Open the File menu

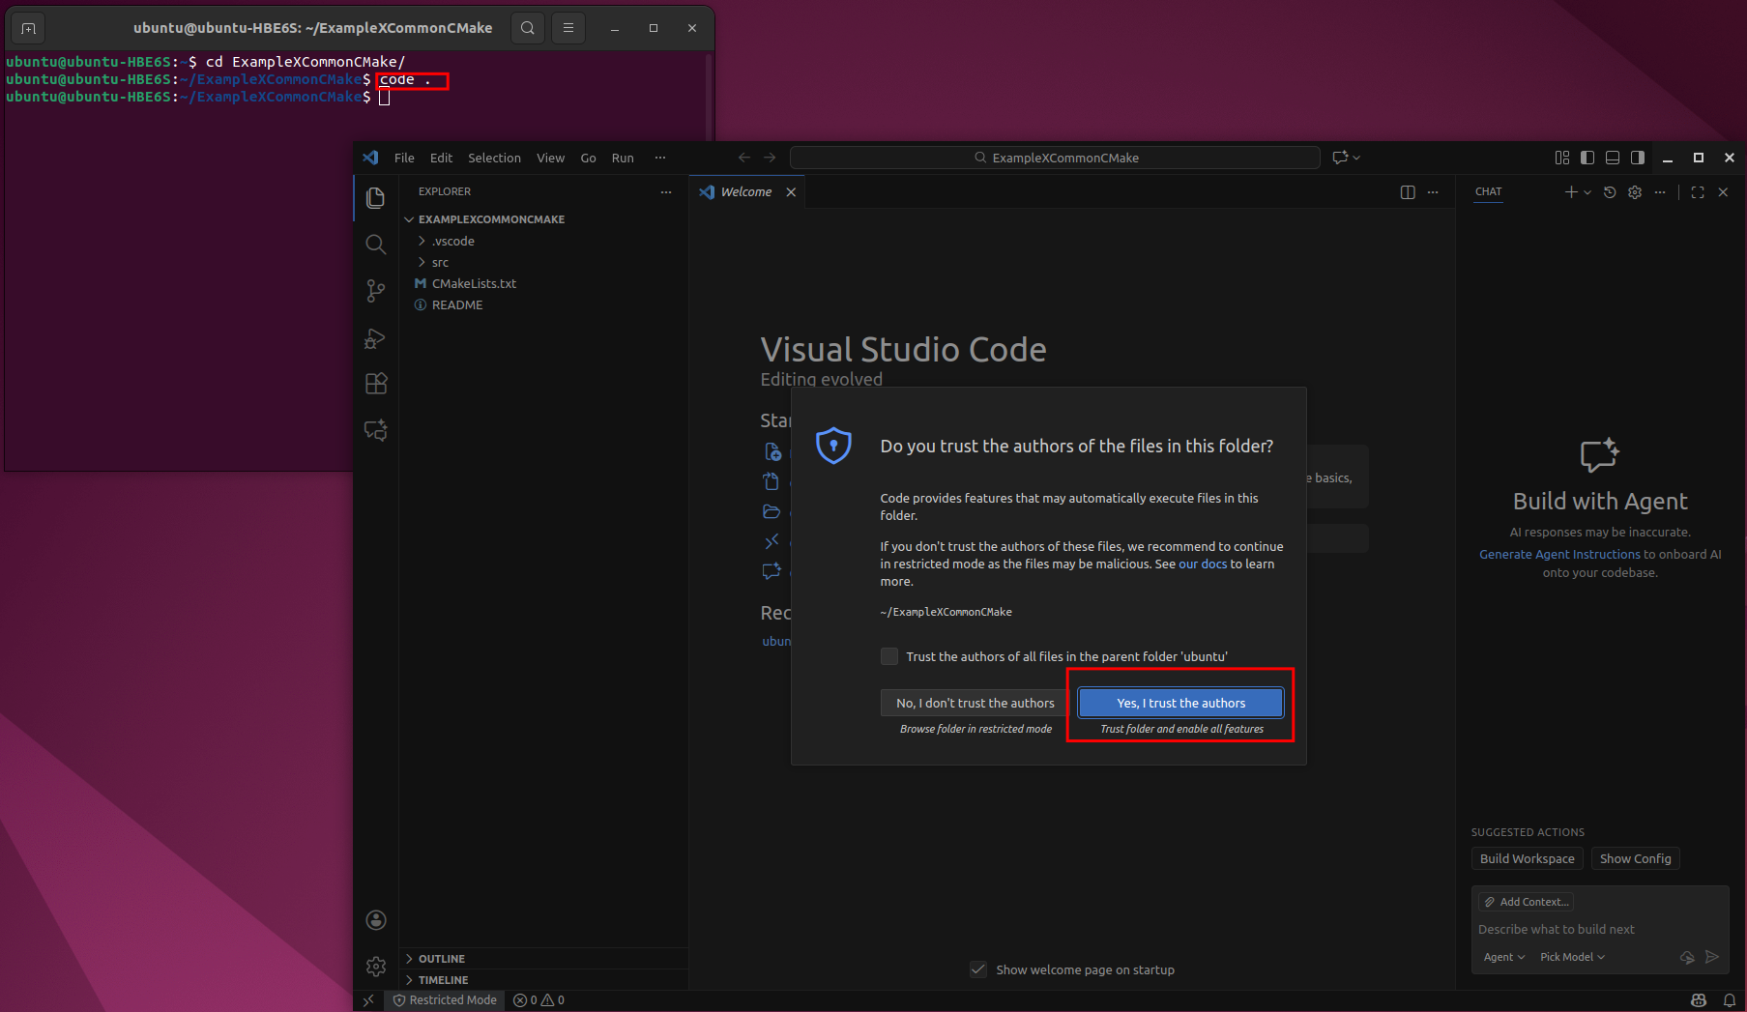tap(404, 158)
